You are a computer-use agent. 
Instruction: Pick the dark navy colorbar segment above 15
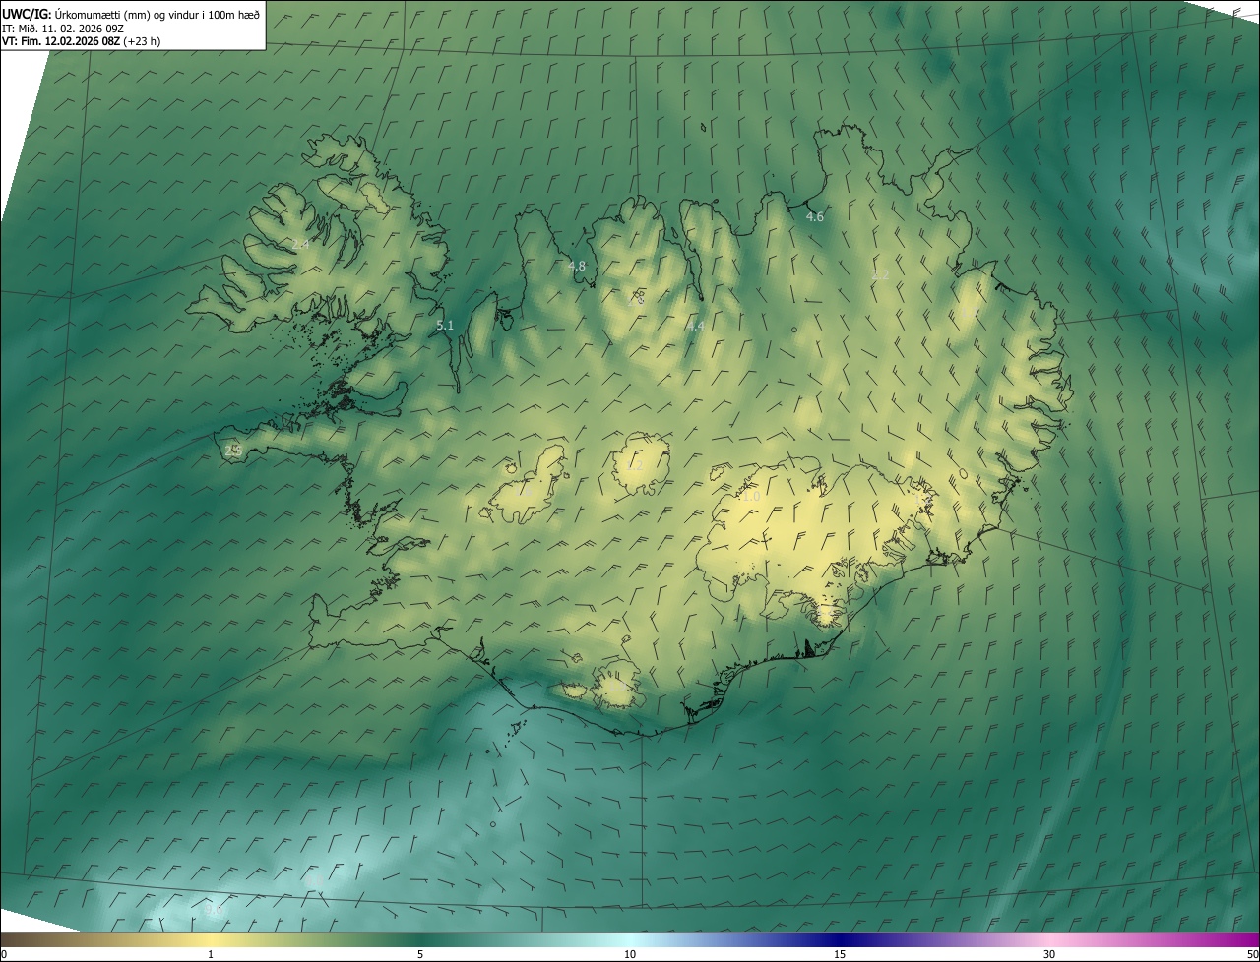click(840, 939)
